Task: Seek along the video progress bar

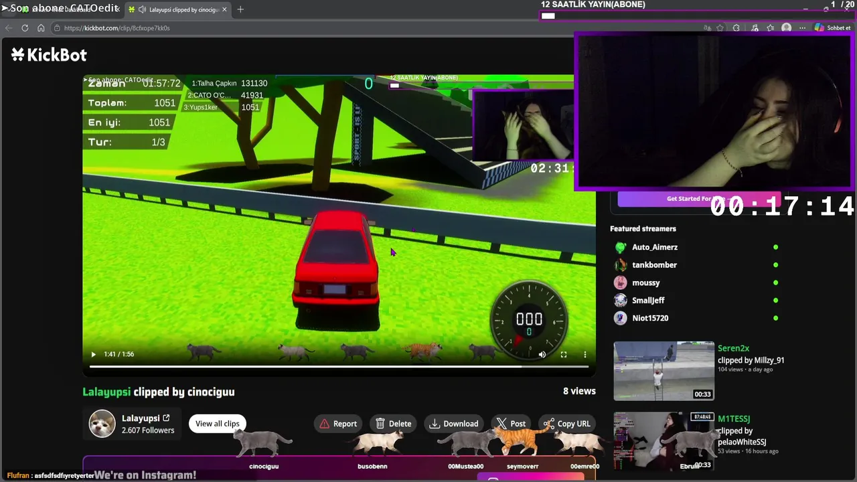Action: pos(339,366)
